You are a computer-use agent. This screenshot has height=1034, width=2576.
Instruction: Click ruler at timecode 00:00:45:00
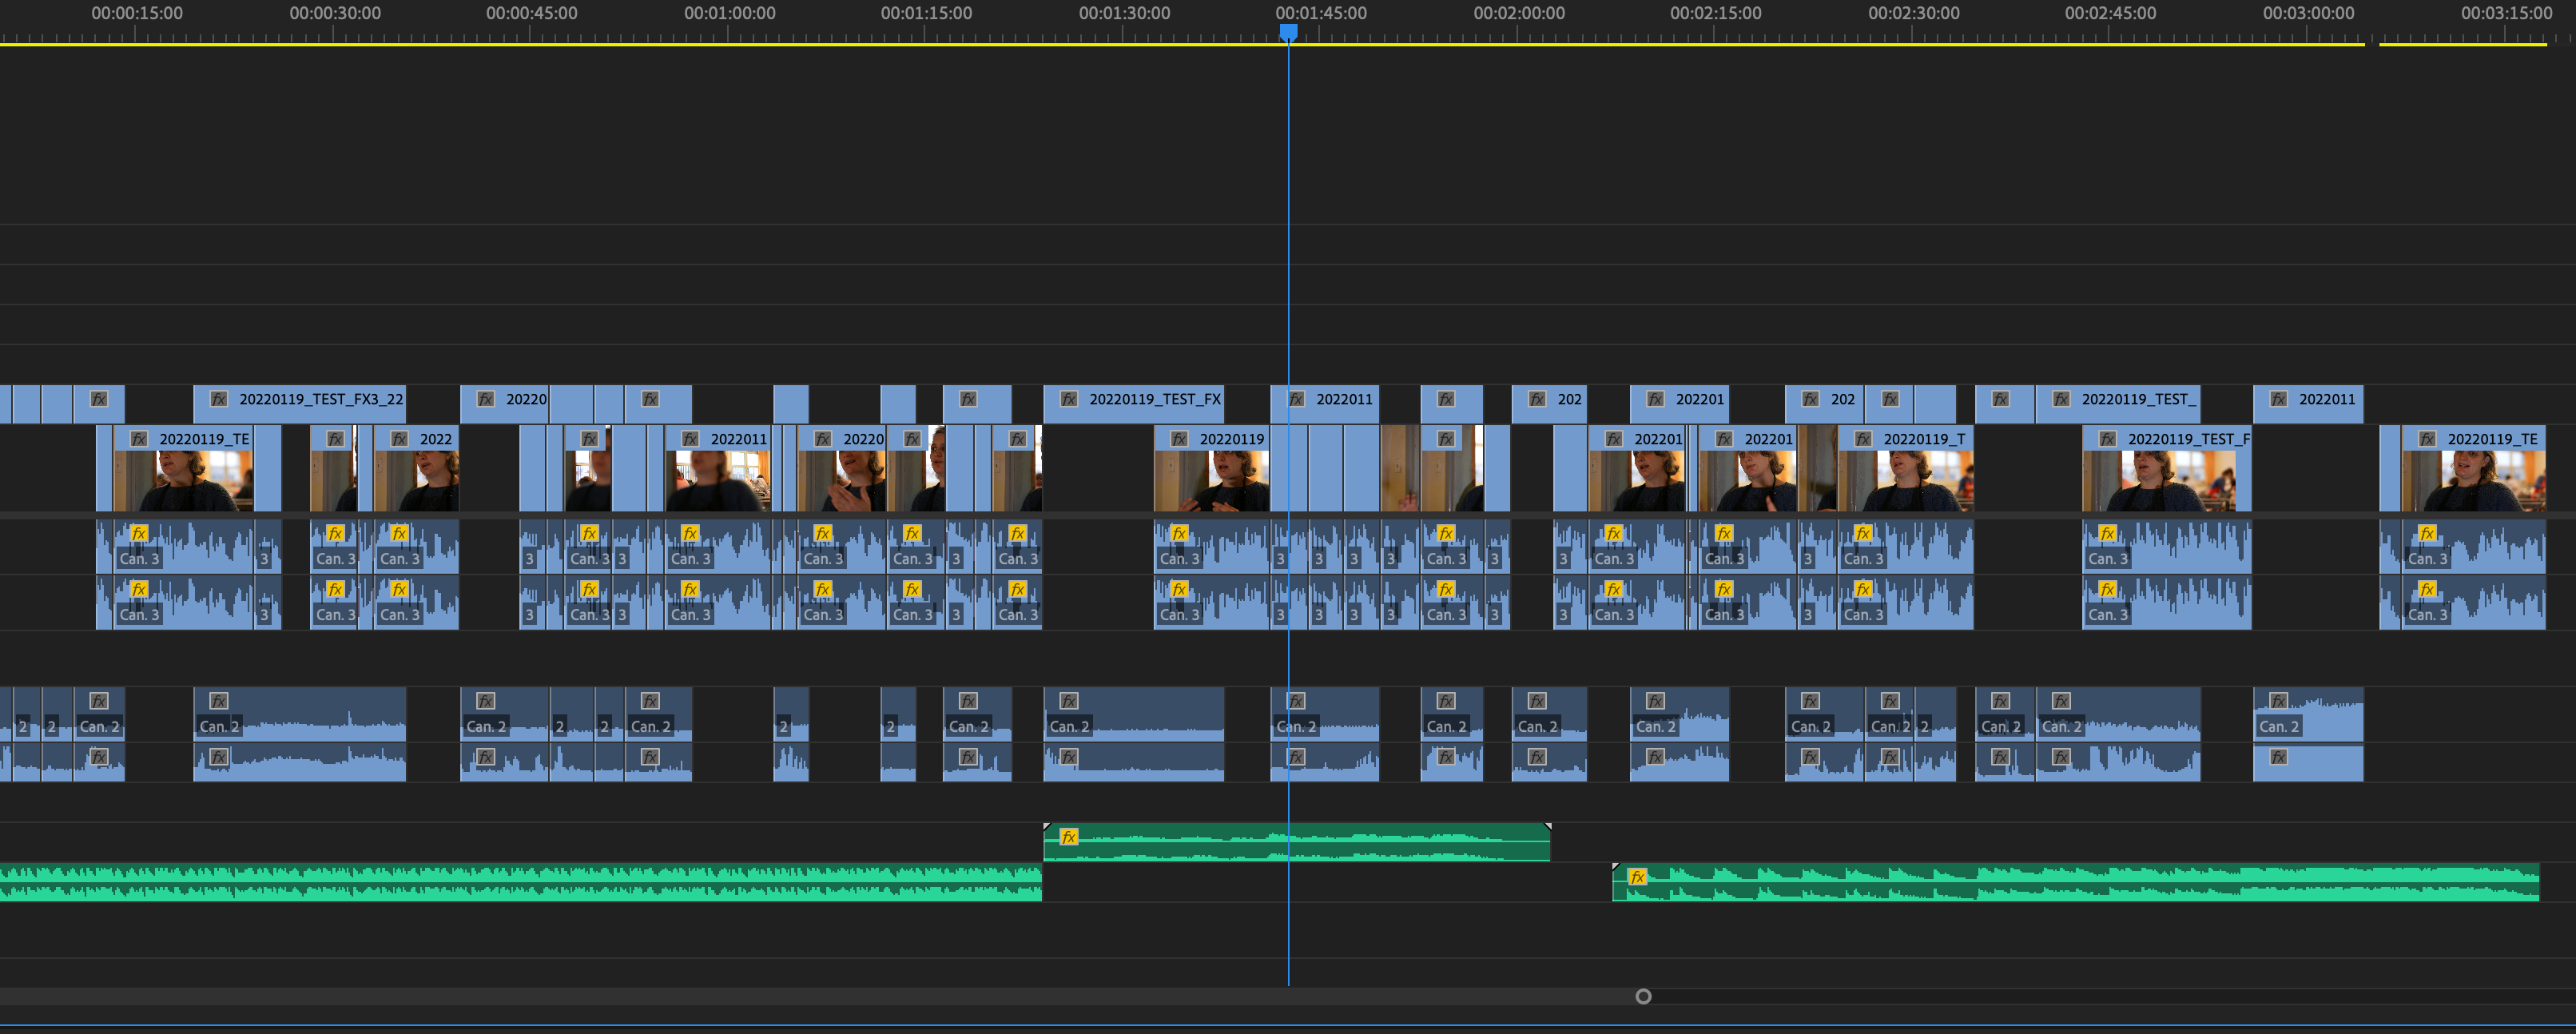click(x=532, y=13)
